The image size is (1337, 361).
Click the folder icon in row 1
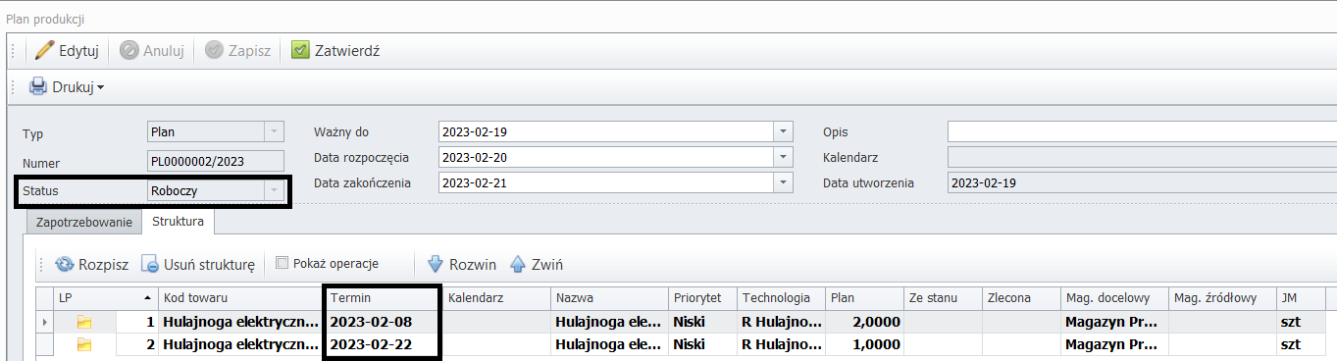(x=84, y=321)
